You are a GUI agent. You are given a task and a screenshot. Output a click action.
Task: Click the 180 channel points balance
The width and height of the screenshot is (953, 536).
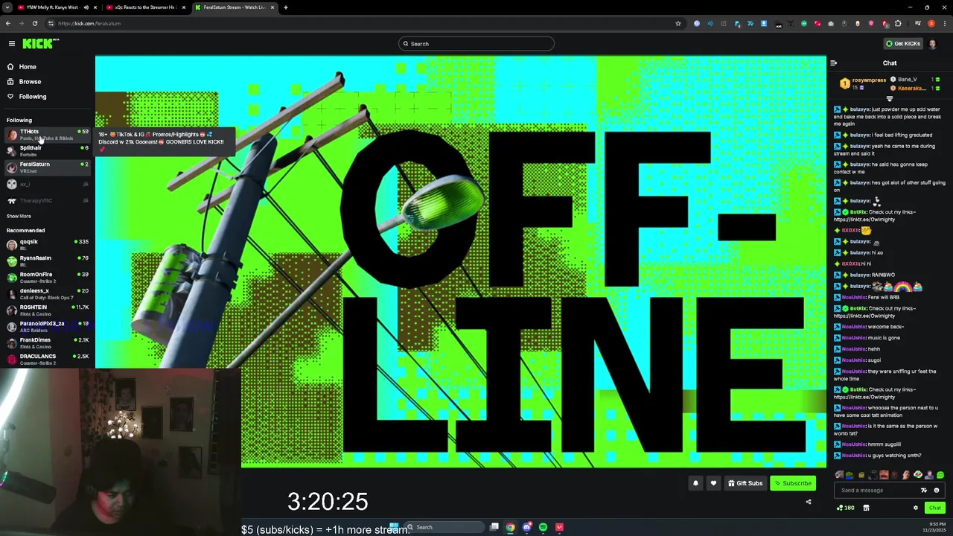(x=845, y=508)
